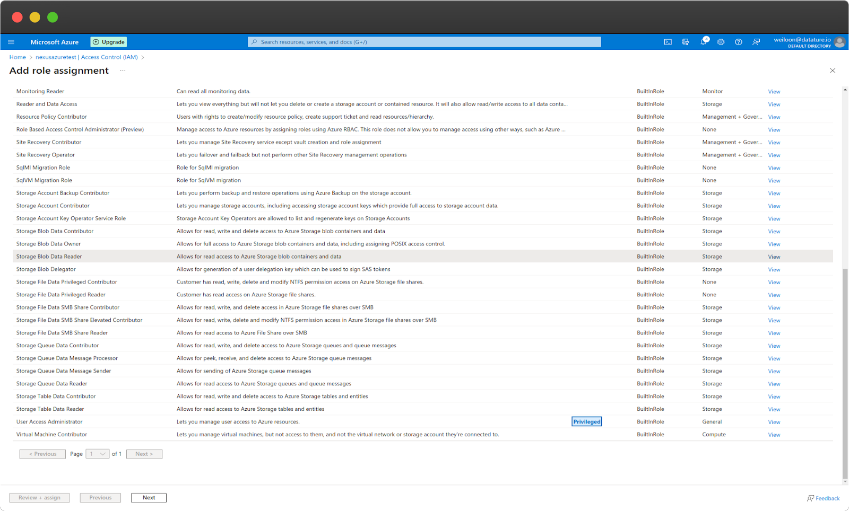The image size is (849, 511).
Task: Open portal settings gear
Action: (x=721, y=42)
